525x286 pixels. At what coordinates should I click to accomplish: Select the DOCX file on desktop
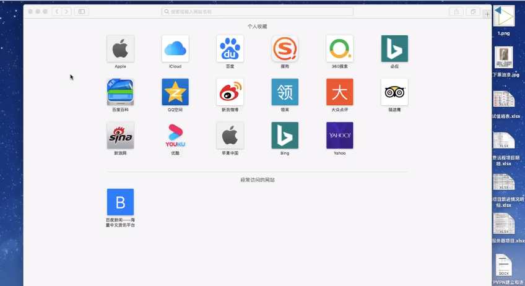pyautogui.click(x=503, y=265)
